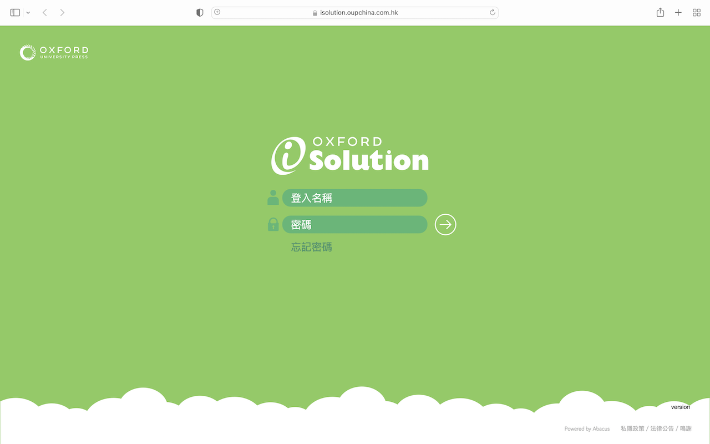This screenshot has height=444, width=710.
Task: Open the Share menu icon
Action: coord(660,12)
